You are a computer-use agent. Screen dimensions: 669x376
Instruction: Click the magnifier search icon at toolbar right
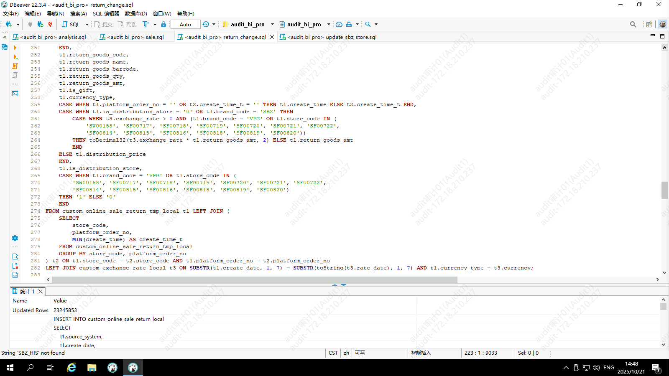[x=633, y=24]
